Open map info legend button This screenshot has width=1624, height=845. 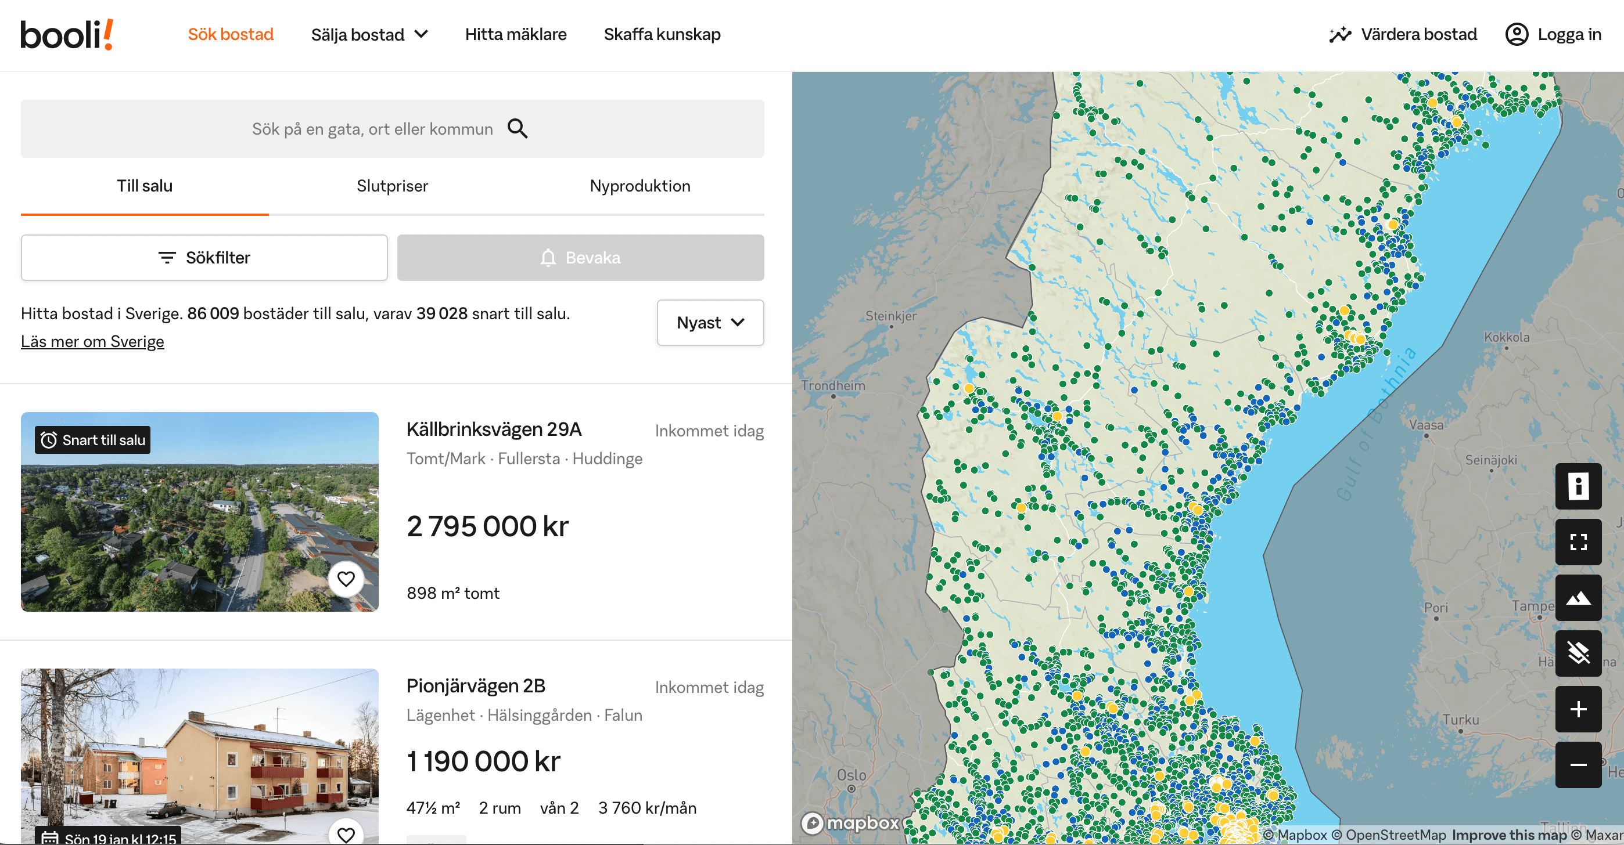[1578, 486]
